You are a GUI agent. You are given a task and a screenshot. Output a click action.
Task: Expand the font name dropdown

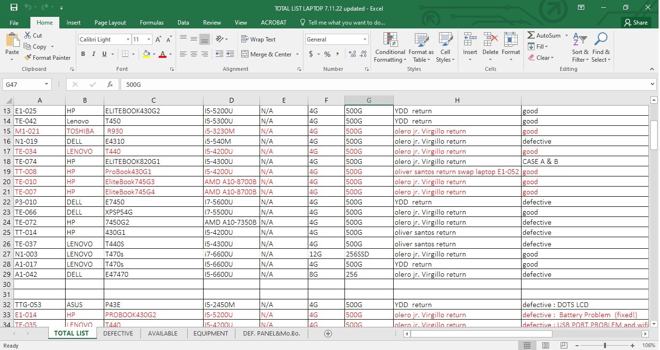(128, 40)
